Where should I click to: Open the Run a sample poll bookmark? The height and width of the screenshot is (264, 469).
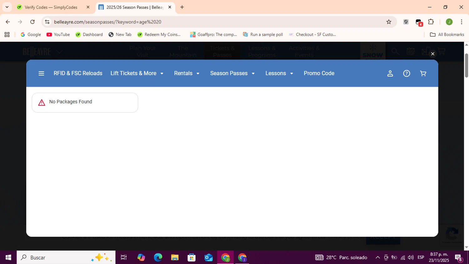[x=263, y=34]
